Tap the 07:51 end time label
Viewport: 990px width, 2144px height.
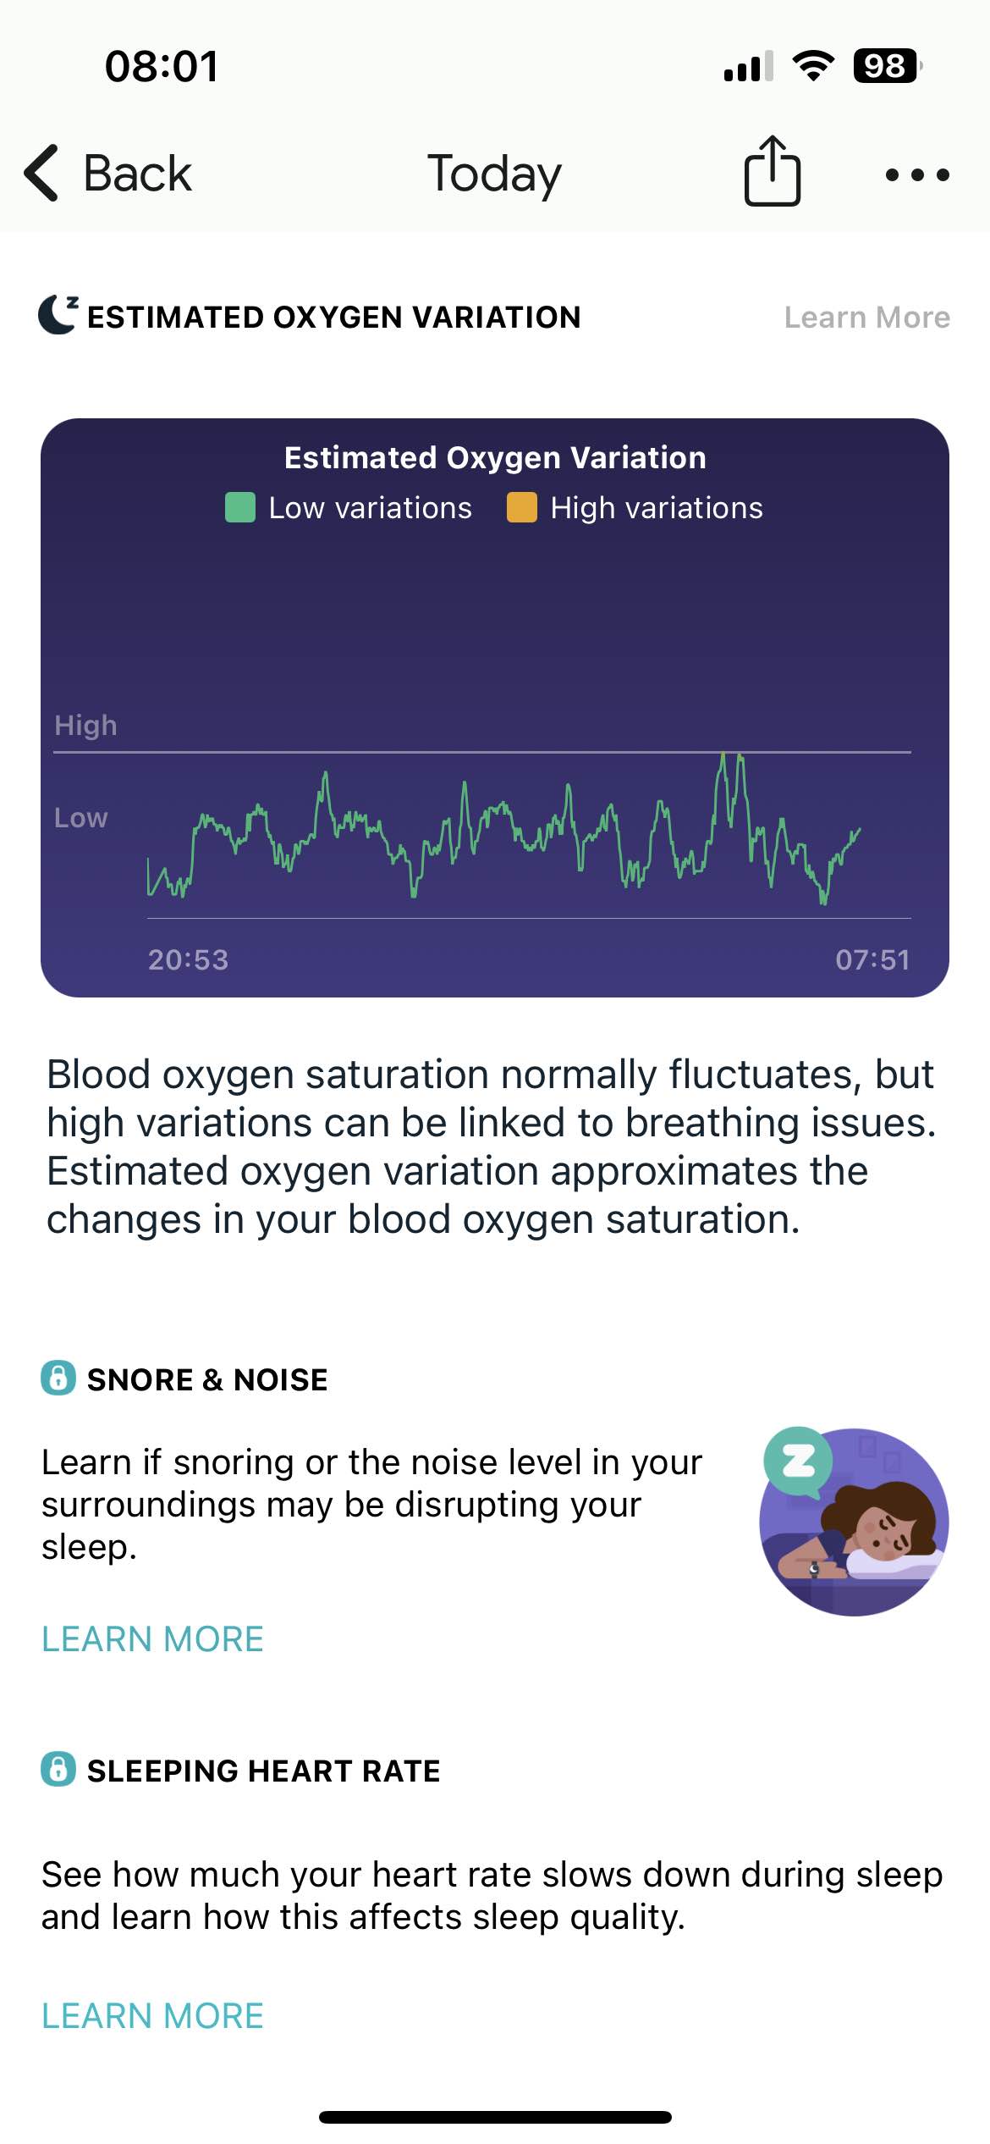coord(873,959)
